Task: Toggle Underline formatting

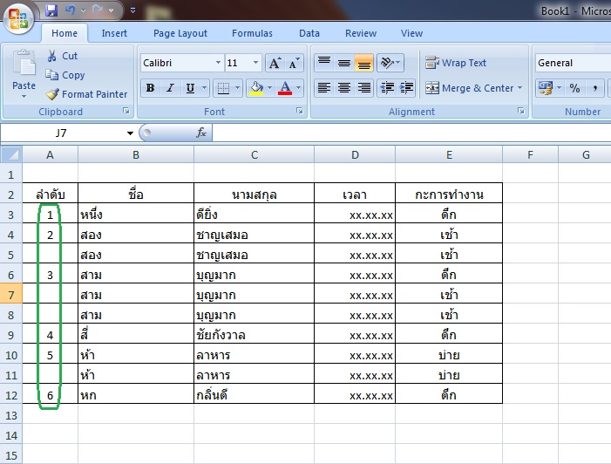Action: 190,88
